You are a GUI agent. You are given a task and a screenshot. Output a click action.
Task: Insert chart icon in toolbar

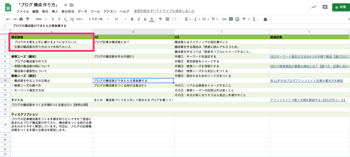coord(237,19)
